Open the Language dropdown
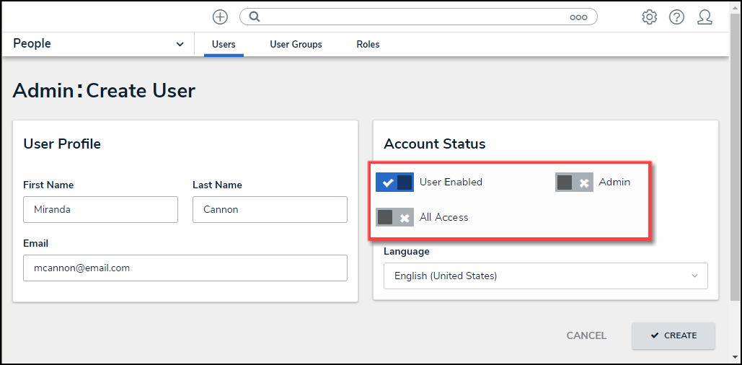 pos(545,276)
